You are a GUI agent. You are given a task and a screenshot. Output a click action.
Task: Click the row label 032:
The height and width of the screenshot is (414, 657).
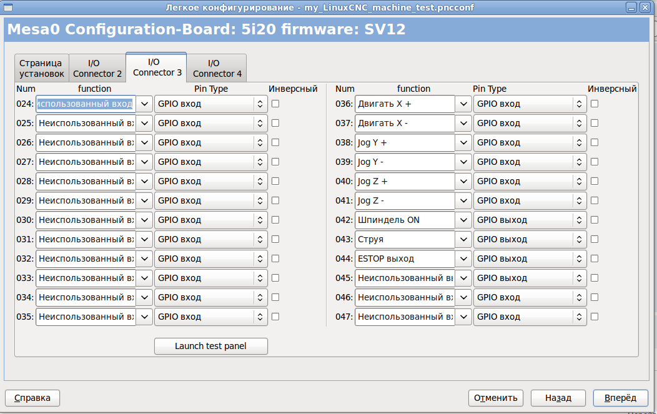click(x=25, y=259)
